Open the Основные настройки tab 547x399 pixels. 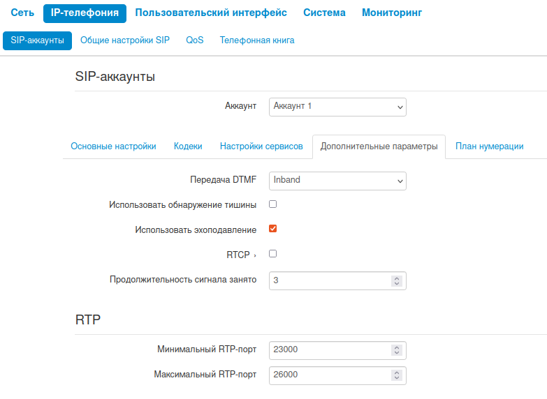(113, 146)
